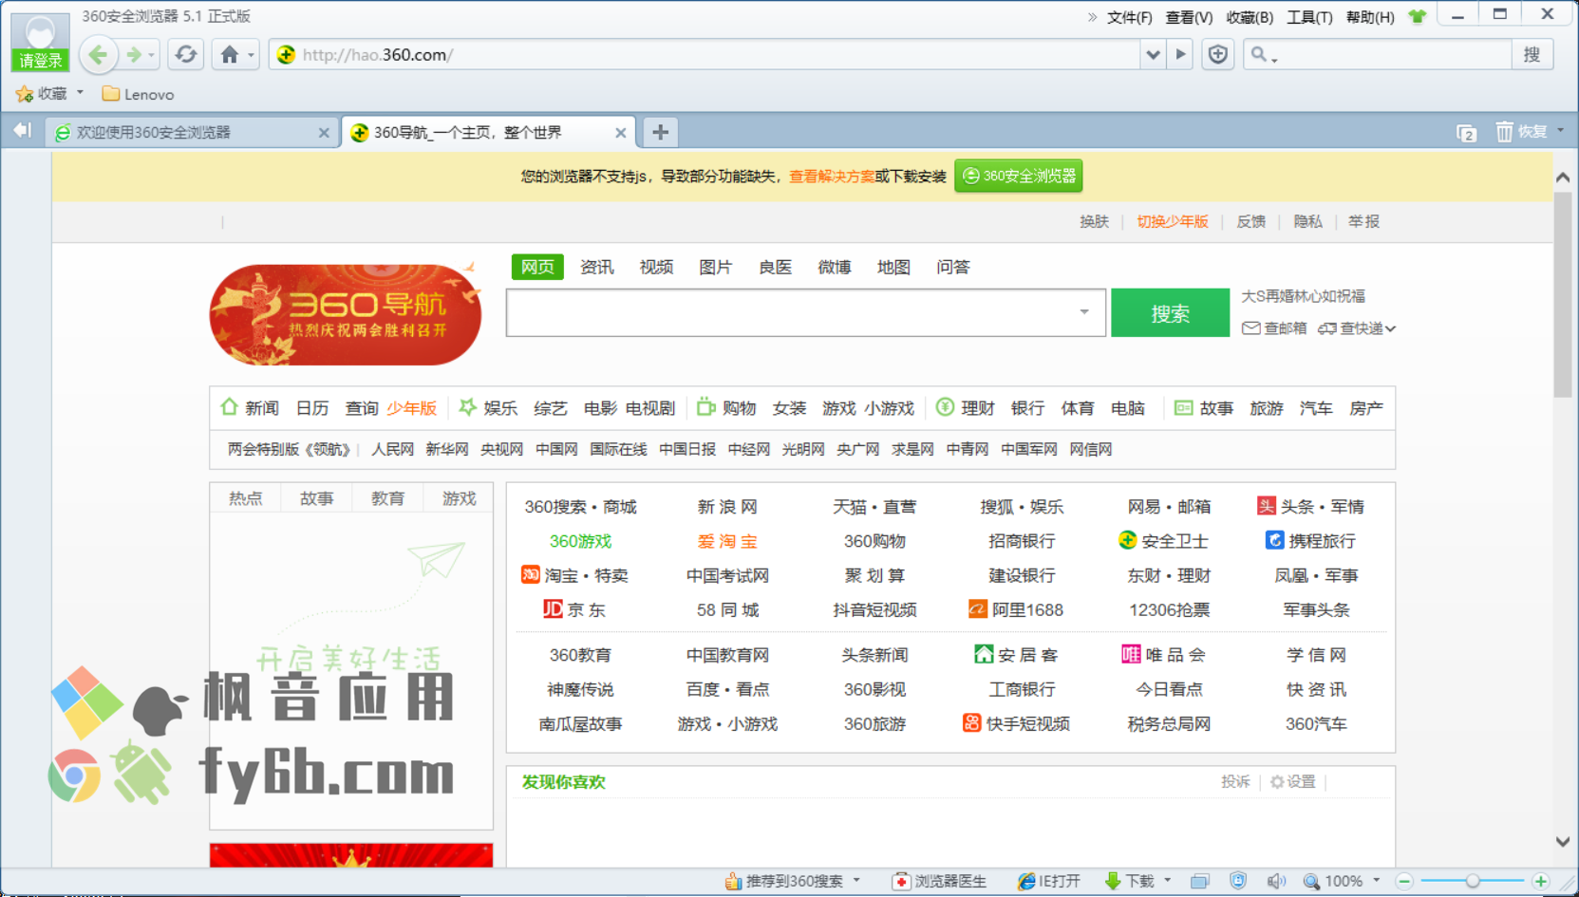
Task: Expand the 恢复 dropdown arrow
Action: click(1560, 131)
